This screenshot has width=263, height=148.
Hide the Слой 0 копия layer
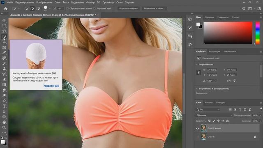(x=197, y=129)
